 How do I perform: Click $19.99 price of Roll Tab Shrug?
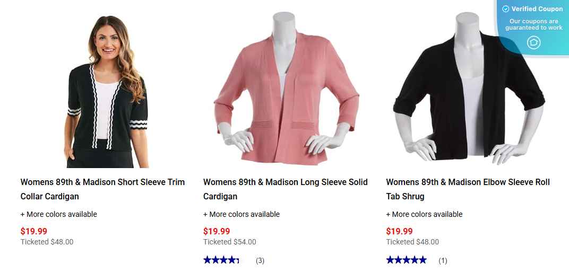click(399, 231)
